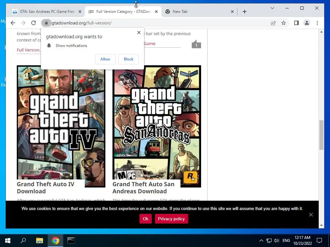Open the Chrome side panel

click(x=296, y=23)
